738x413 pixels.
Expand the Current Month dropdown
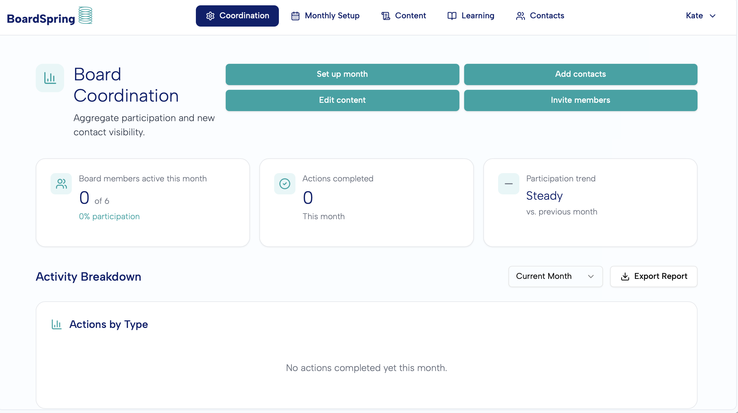(555, 276)
